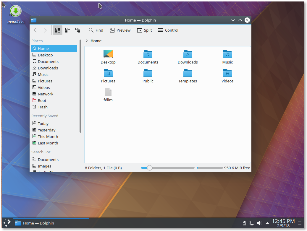Select the Documents folder icon in file view

(x=148, y=54)
